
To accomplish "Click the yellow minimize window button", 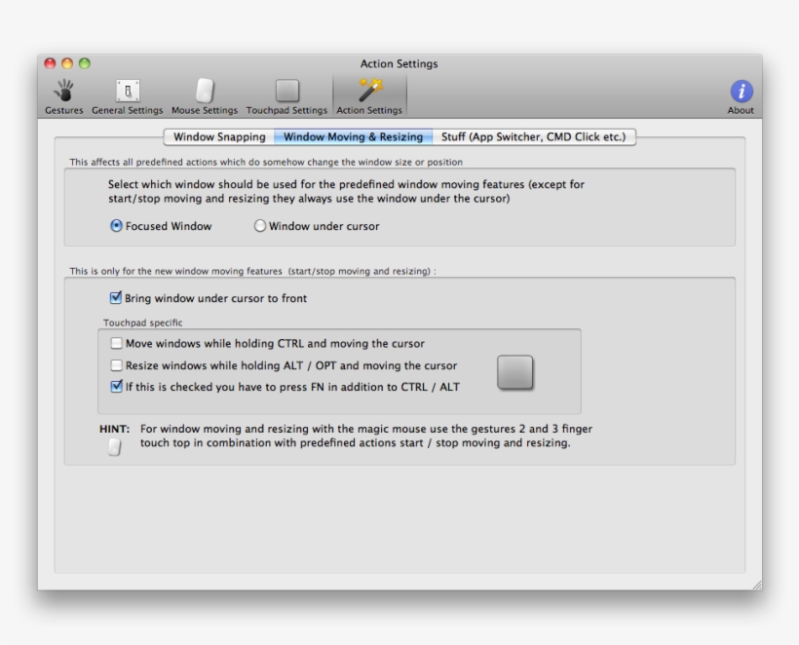I will [67, 63].
